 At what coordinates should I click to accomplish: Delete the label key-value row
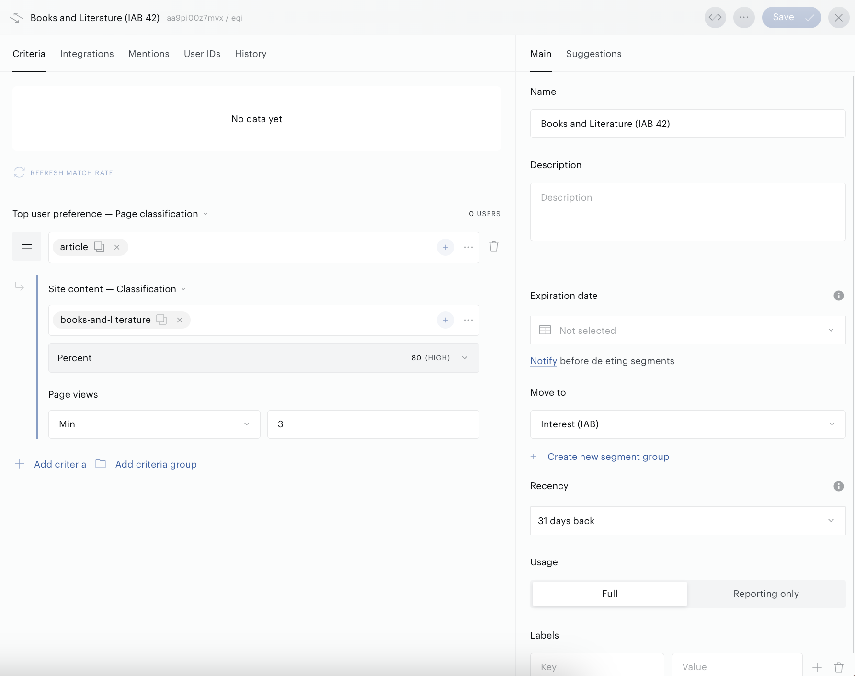tap(839, 667)
